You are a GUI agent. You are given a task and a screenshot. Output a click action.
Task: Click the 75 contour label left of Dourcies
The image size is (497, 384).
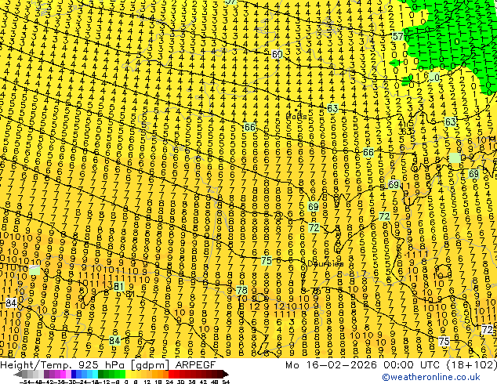click(x=267, y=261)
